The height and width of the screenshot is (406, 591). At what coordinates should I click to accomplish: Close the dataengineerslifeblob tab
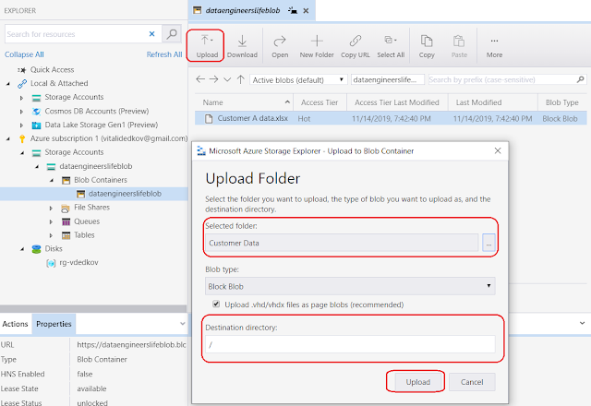point(306,10)
